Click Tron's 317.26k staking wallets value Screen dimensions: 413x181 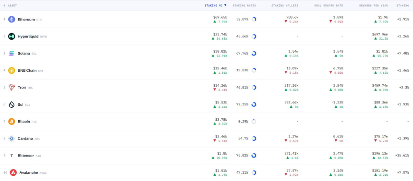(292, 85)
